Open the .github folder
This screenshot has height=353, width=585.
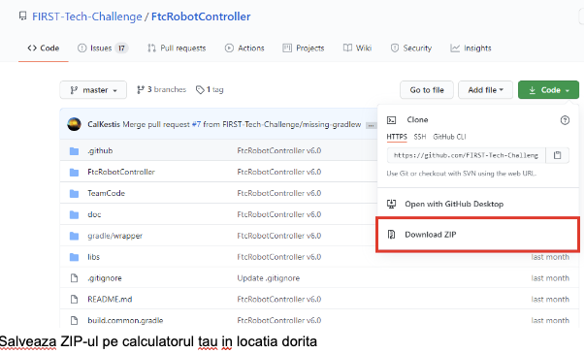[x=100, y=150]
